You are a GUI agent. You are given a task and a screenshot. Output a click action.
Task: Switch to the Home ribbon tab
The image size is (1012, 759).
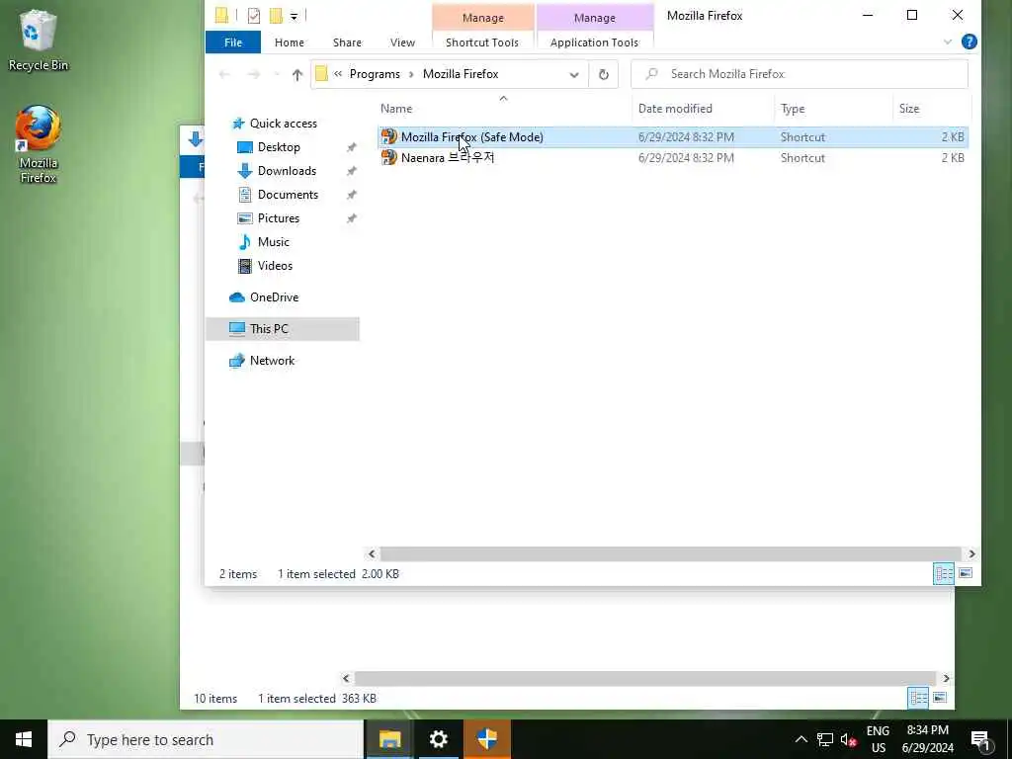290,42
